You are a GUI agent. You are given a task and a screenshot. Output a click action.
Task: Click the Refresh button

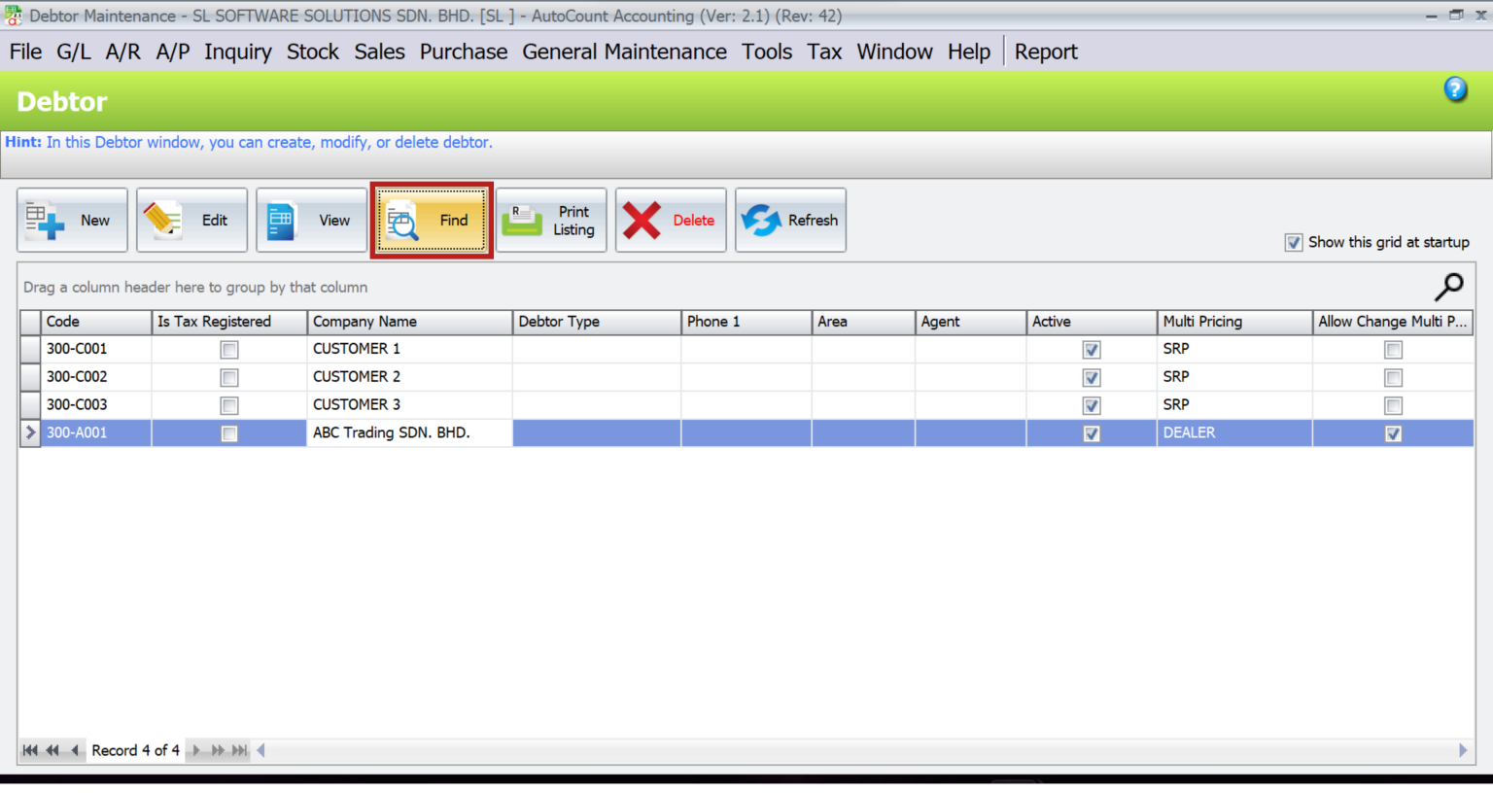tap(790, 221)
